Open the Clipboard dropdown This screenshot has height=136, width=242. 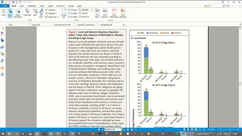(x=51, y=14)
